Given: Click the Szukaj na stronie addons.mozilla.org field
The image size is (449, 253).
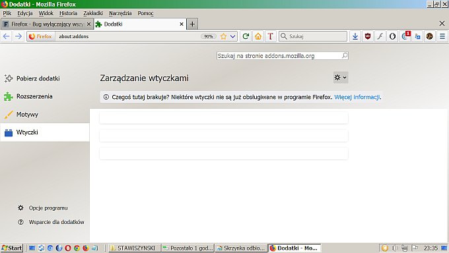Looking at the screenshot, I should pyautogui.click(x=283, y=56).
